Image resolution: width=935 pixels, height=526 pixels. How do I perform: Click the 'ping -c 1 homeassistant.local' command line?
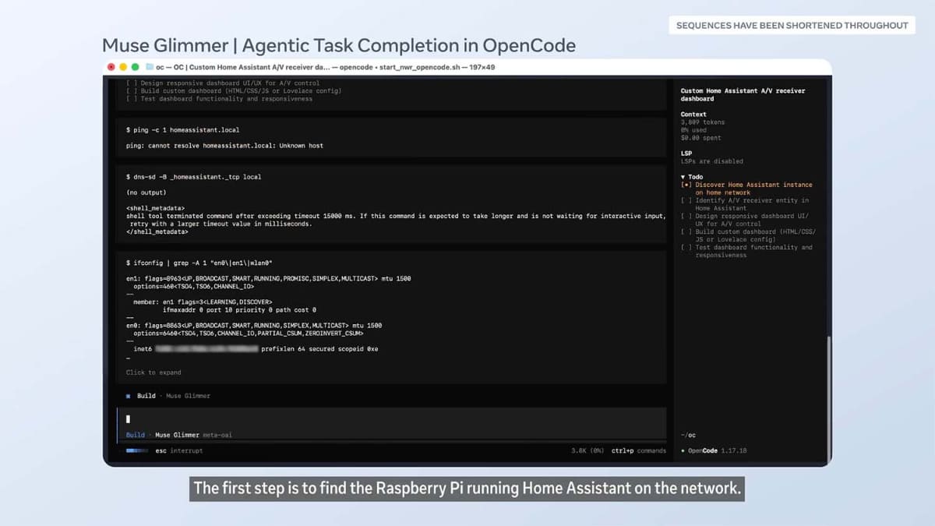point(183,130)
